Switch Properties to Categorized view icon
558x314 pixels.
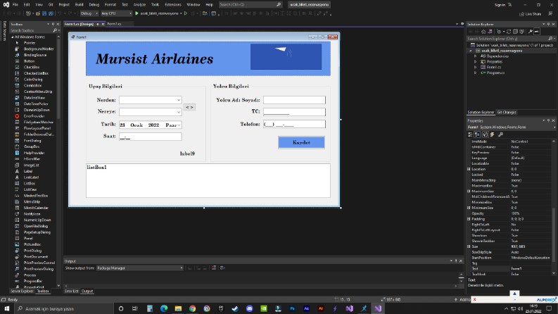pyautogui.click(x=470, y=134)
